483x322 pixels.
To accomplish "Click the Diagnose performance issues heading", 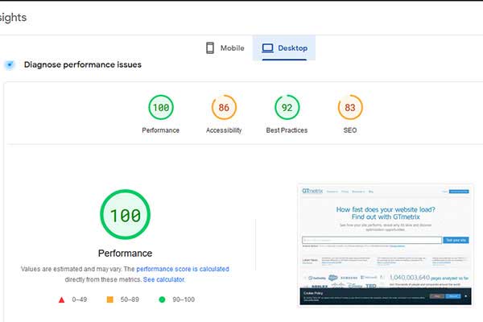I will pyautogui.click(x=83, y=64).
